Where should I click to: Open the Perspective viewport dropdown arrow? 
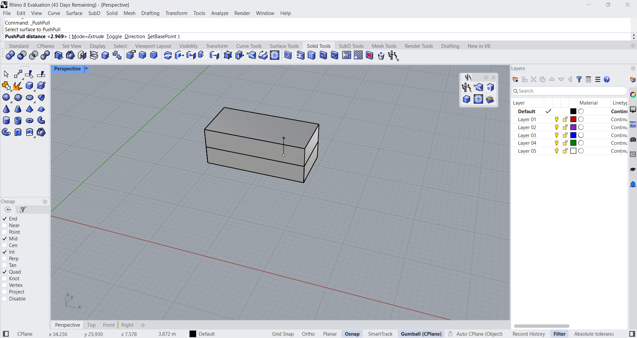pyautogui.click(x=86, y=69)
